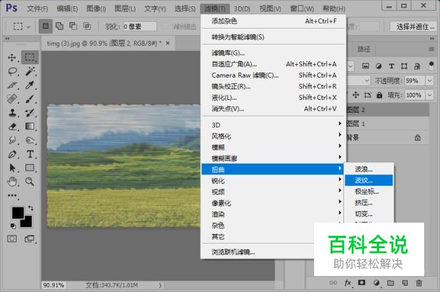440x292 pixels.
Task: Click Convert for Smart Filters item
Action: point(273,37)
